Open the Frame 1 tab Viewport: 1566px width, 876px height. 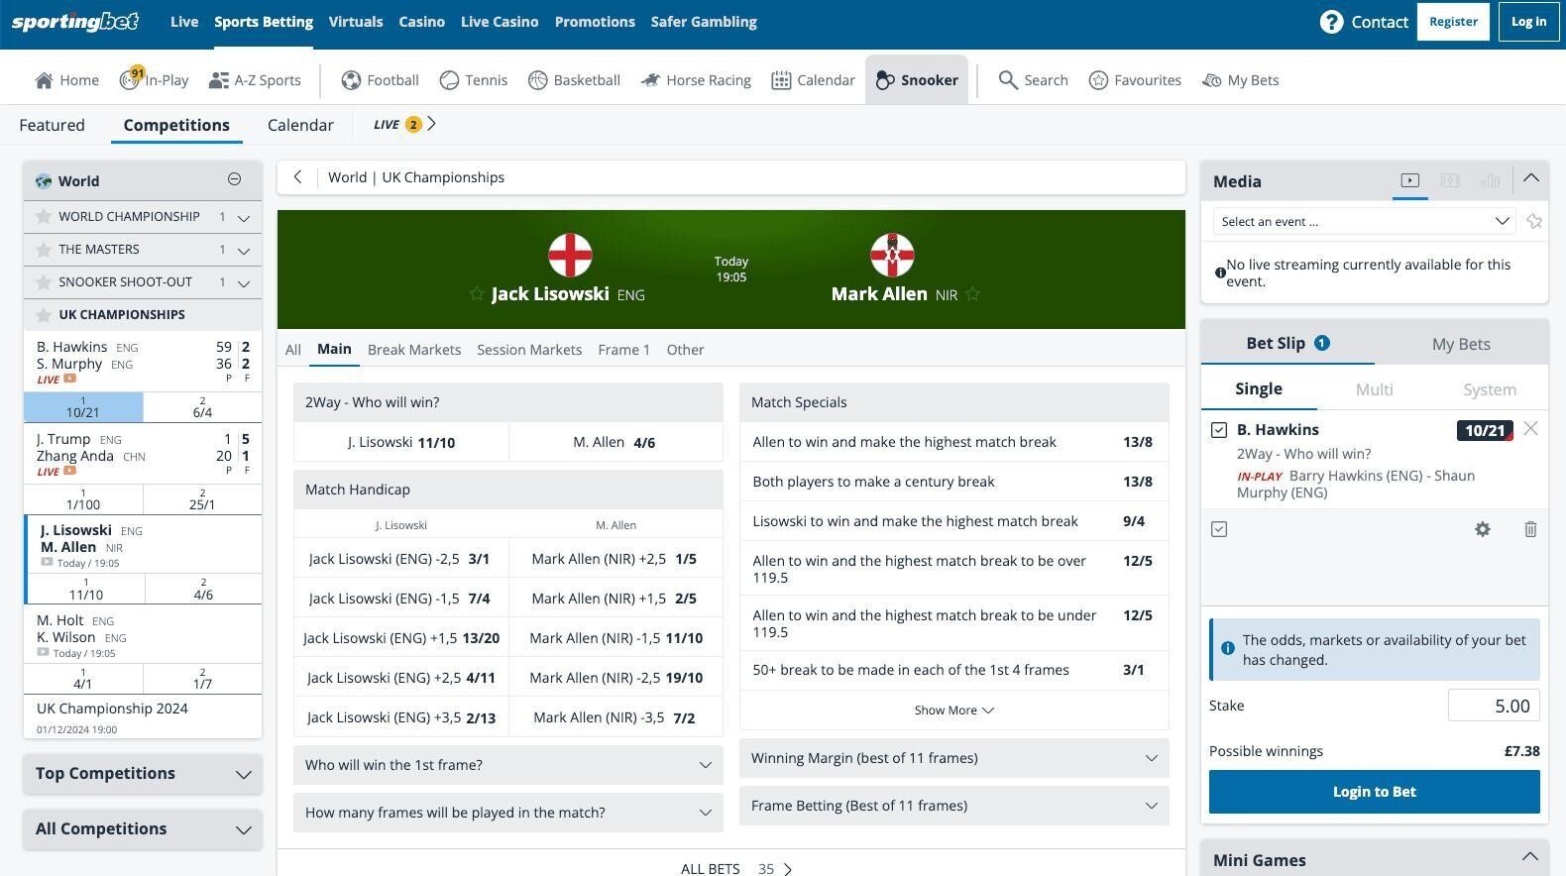[x=624, y=350]
